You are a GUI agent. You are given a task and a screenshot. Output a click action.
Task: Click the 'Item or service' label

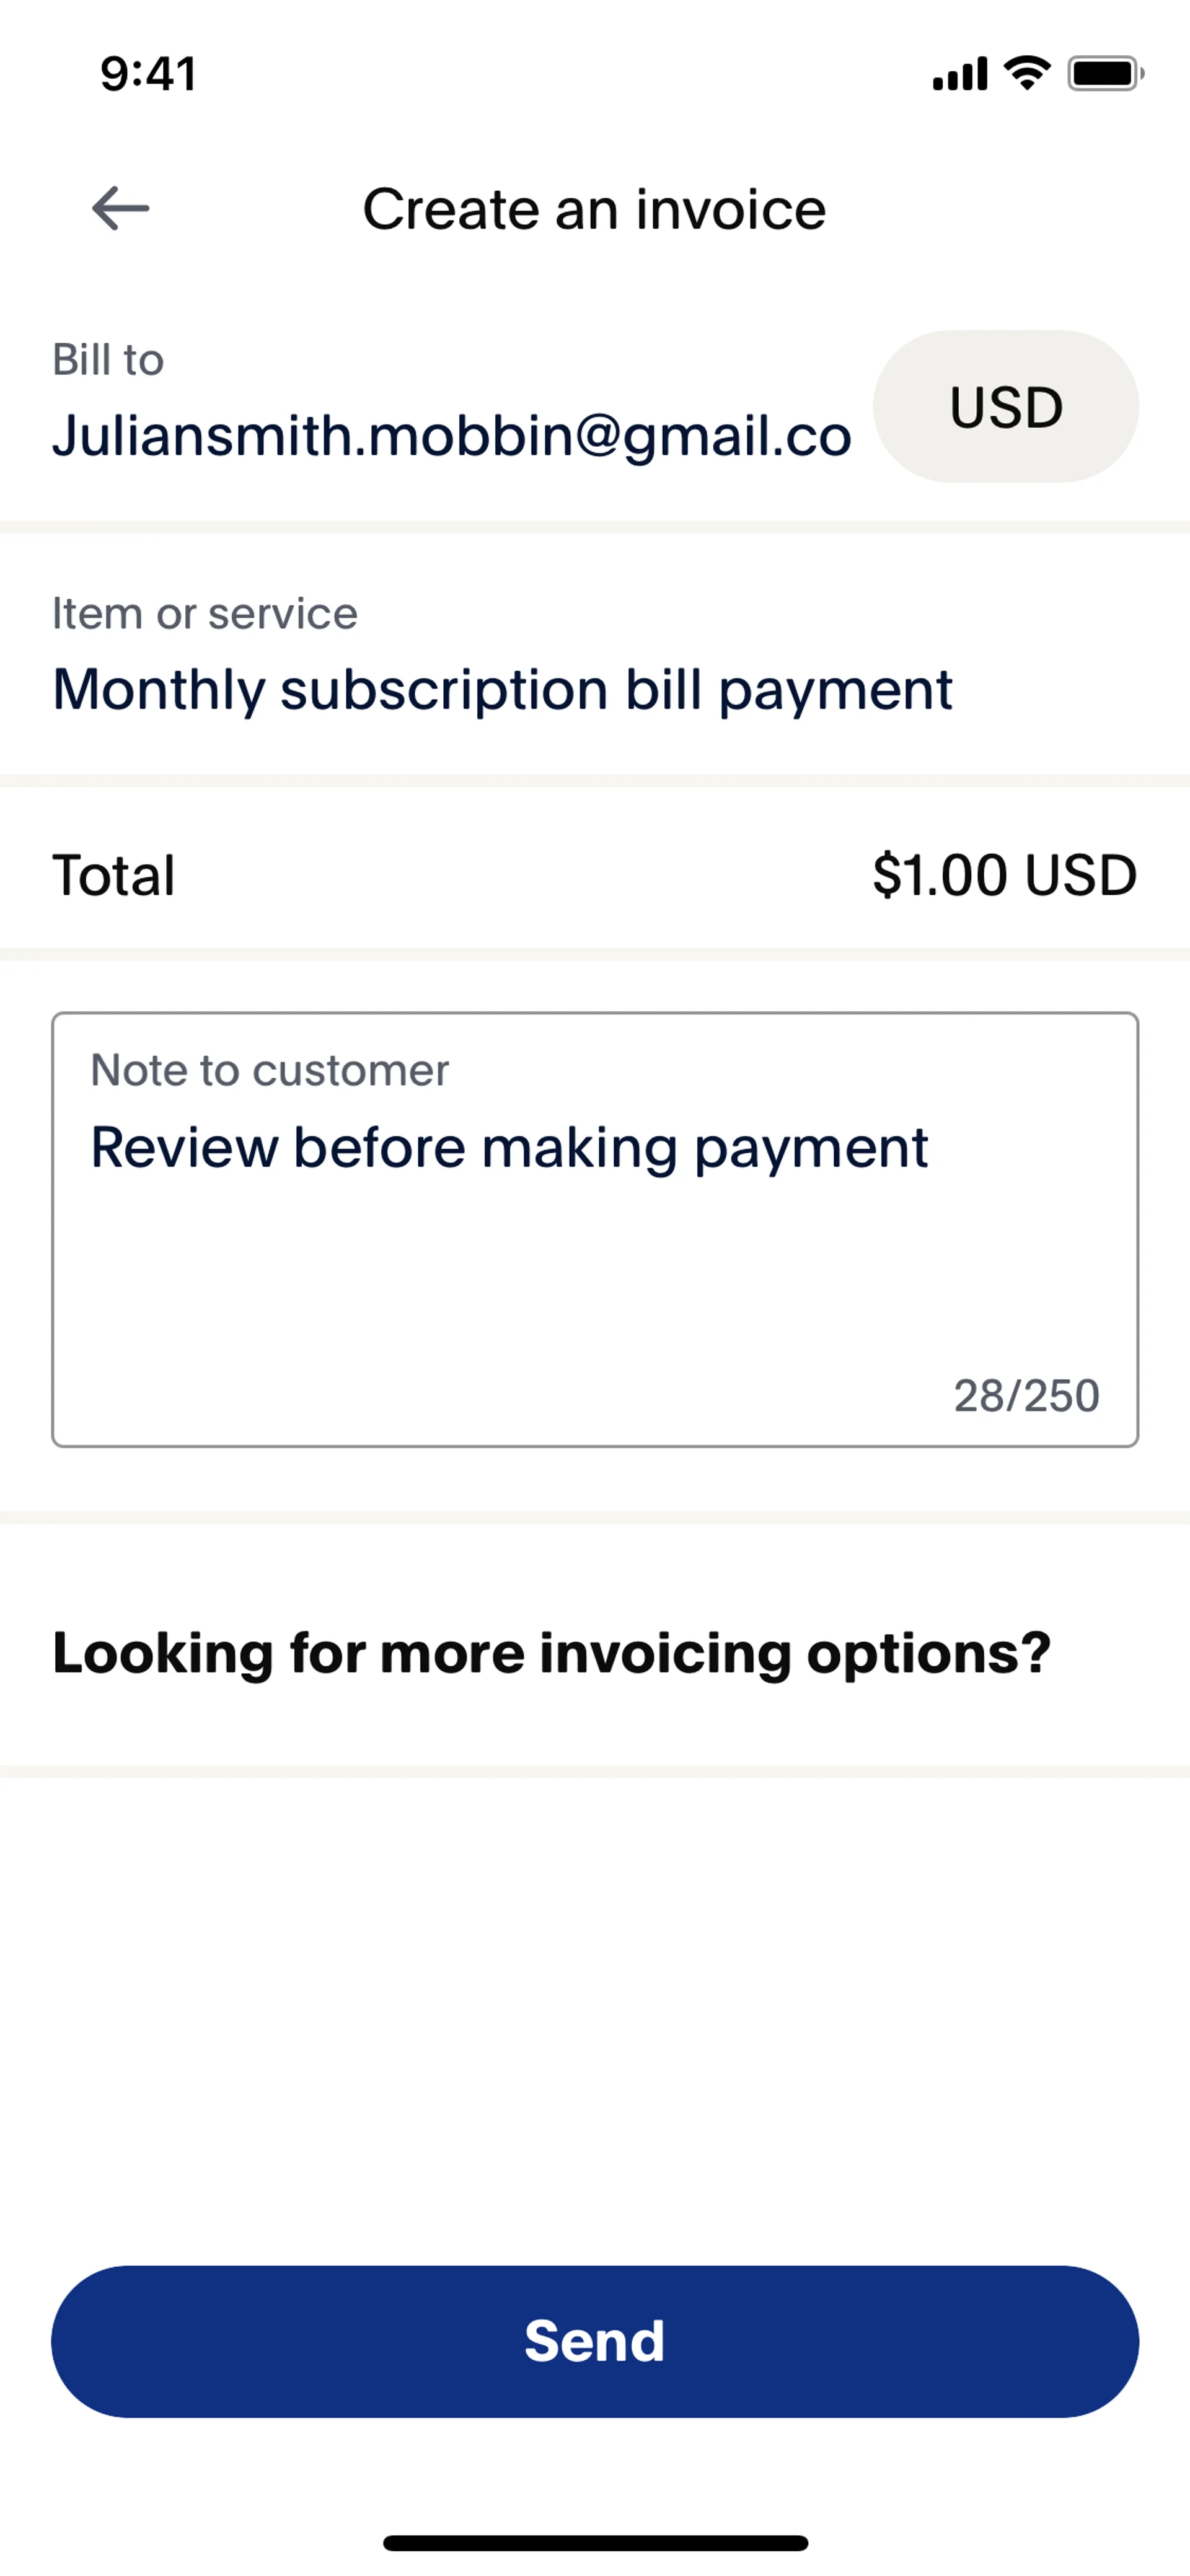click(204, 613)
